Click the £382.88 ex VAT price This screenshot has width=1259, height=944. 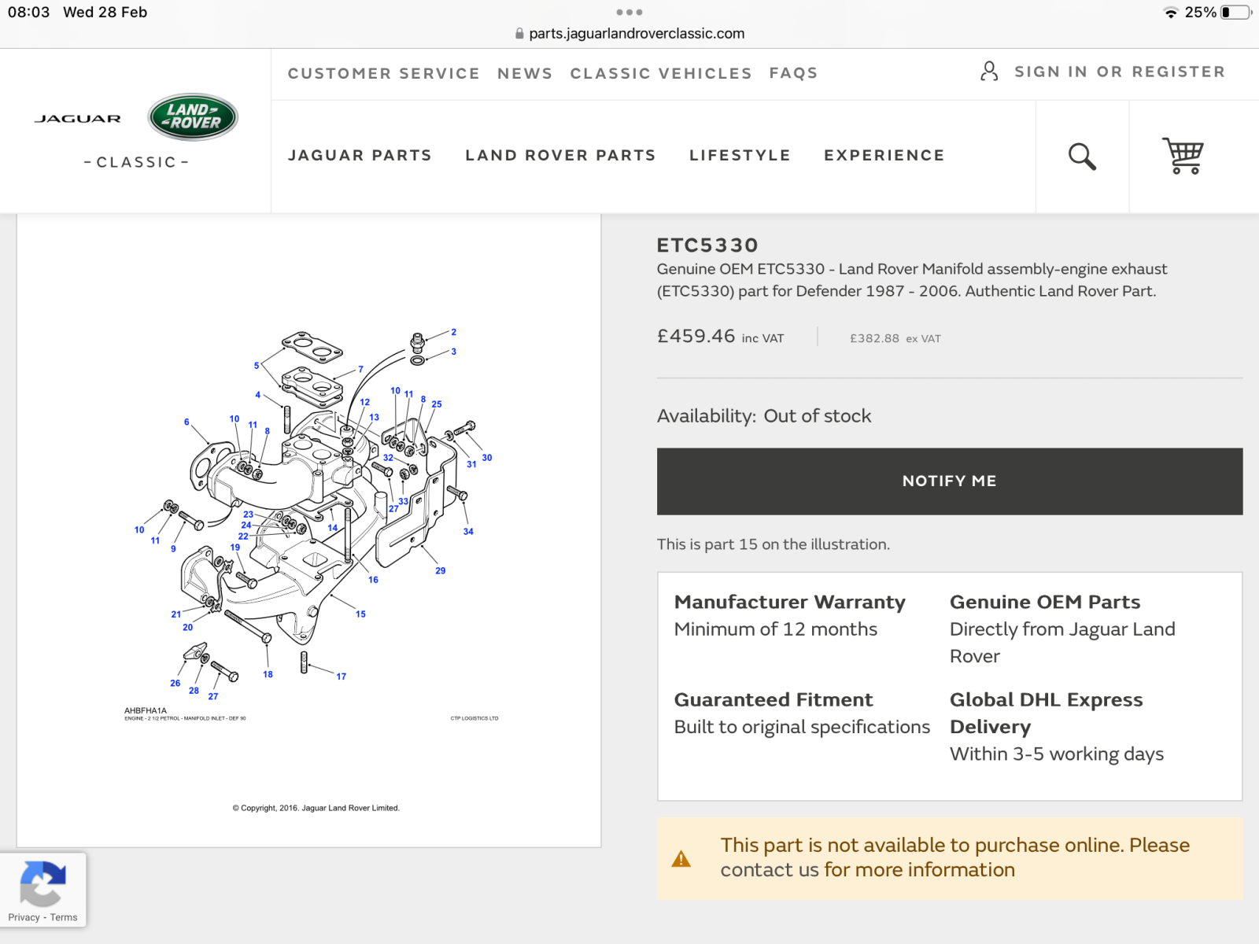point(895,338)
